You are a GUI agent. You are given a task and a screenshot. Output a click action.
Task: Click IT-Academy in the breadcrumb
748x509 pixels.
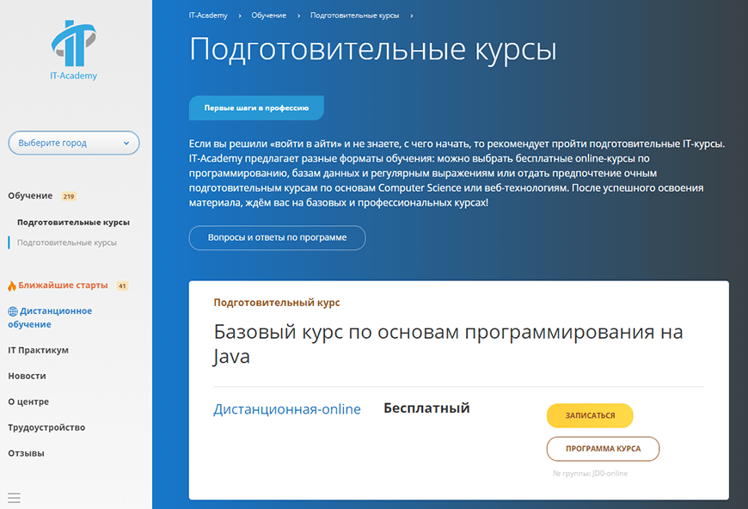pos(206,15)
